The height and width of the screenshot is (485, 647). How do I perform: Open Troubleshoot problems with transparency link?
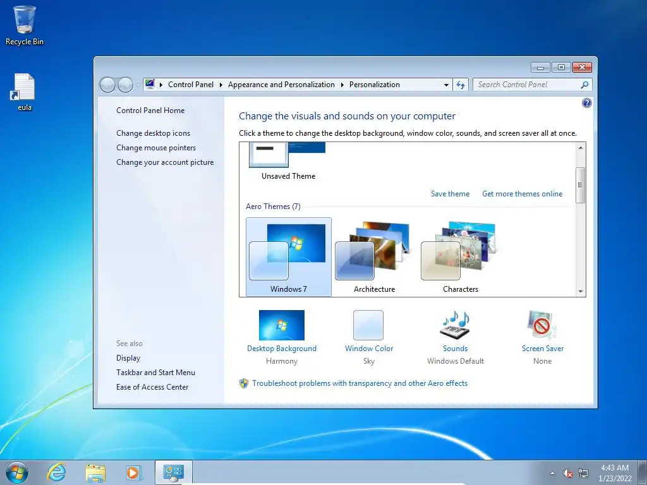coord(360,383)
